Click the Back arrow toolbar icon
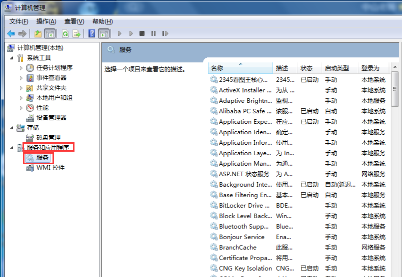 (x=11, y=33)
